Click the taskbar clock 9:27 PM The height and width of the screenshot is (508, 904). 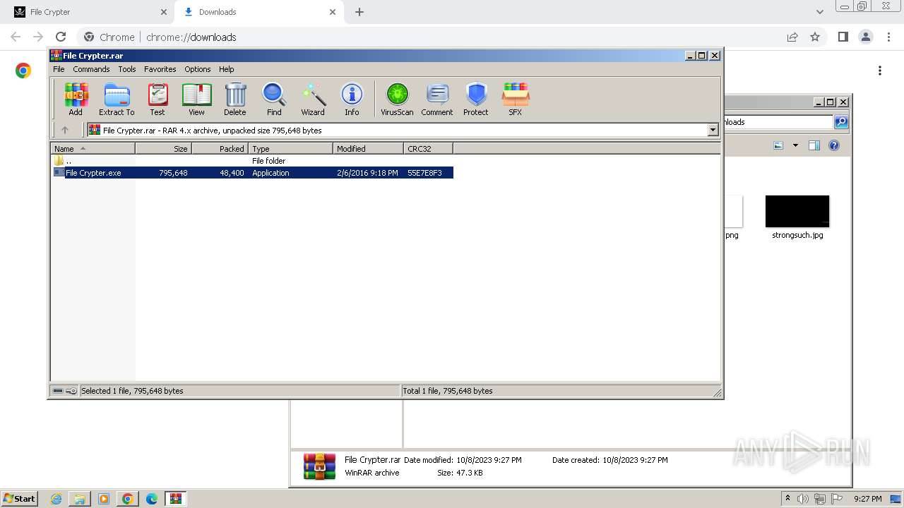pos(868,499)
